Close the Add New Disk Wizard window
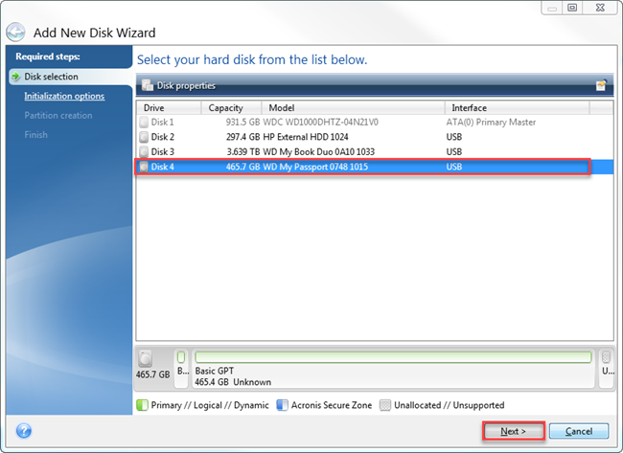The width and height of the screenshot is (623, 453). click(x=600, y=8)
